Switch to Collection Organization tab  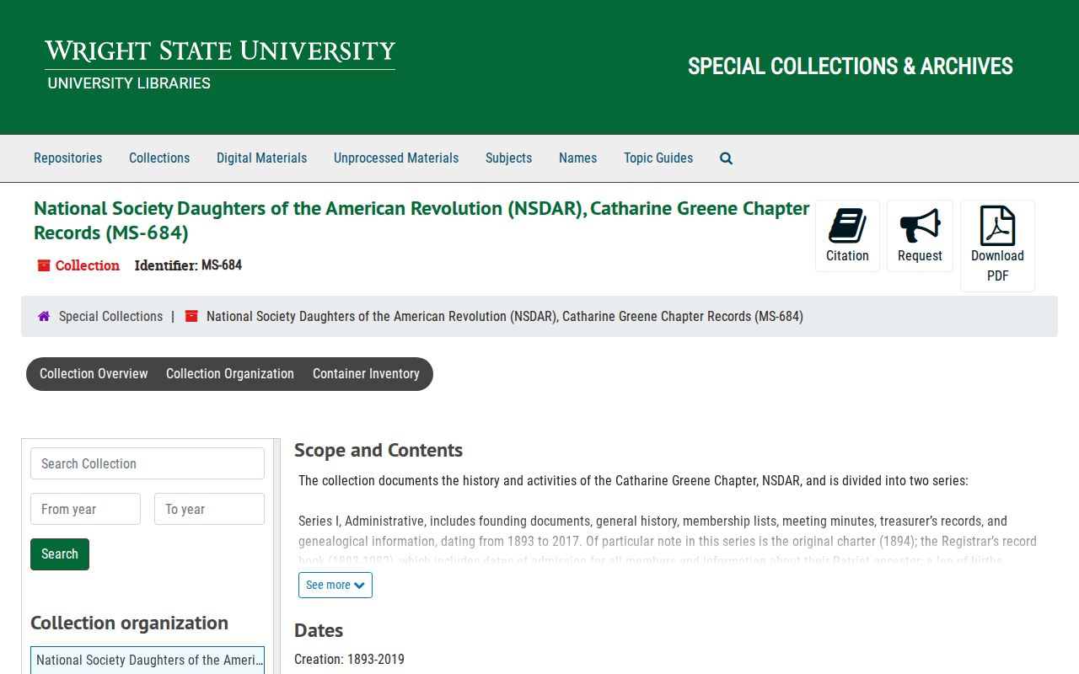[x=230, y=374]
